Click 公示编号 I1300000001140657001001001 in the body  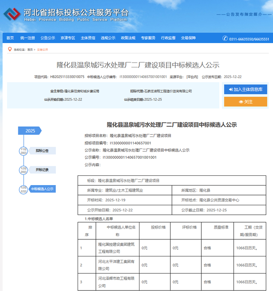[130, 157]
